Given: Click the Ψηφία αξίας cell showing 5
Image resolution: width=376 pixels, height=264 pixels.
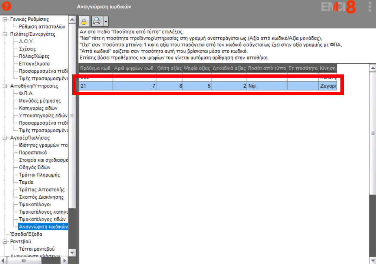Looking at the screenshot, I should click(x=197, y=86).
